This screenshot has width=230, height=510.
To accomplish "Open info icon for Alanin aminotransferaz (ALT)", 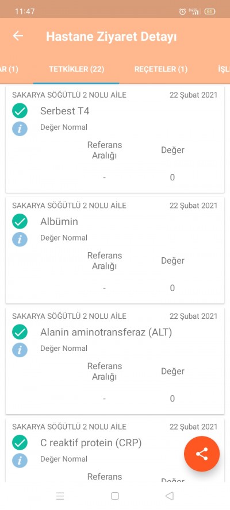I will tap(20, 350).
